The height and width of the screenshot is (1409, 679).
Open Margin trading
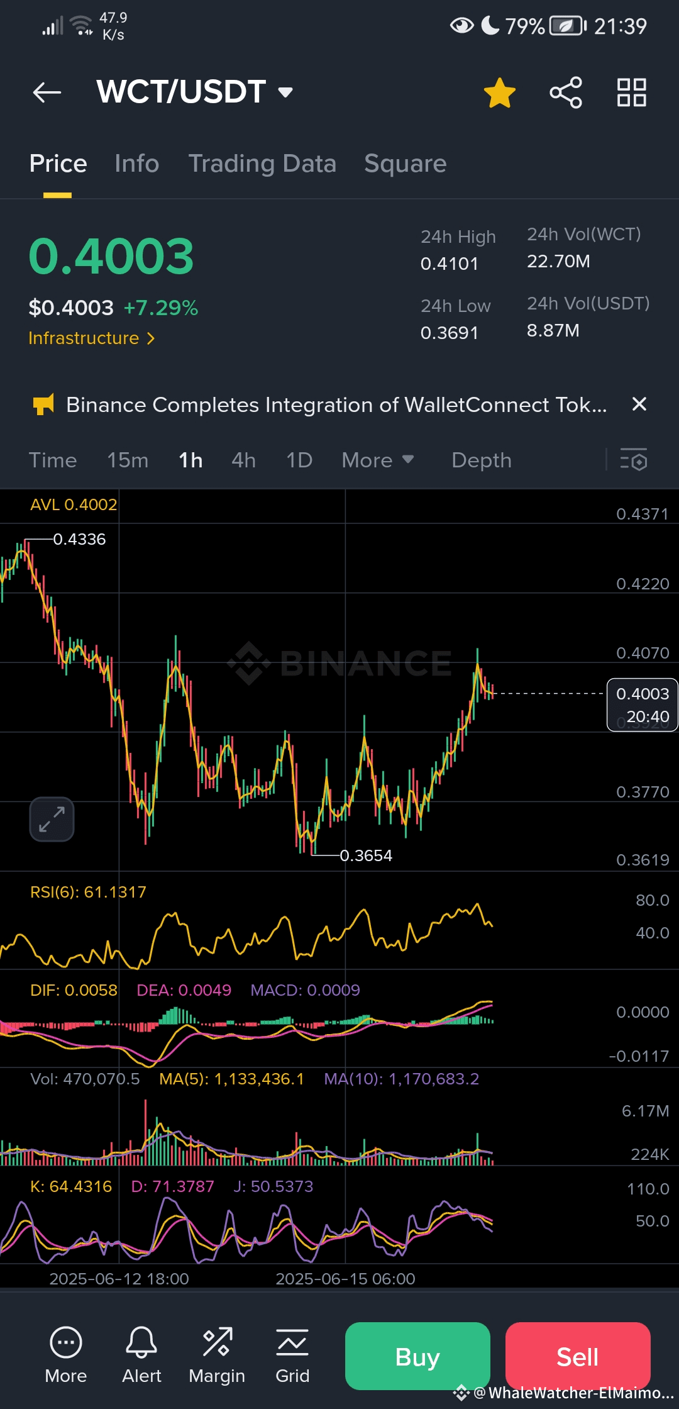point(217,1355)
